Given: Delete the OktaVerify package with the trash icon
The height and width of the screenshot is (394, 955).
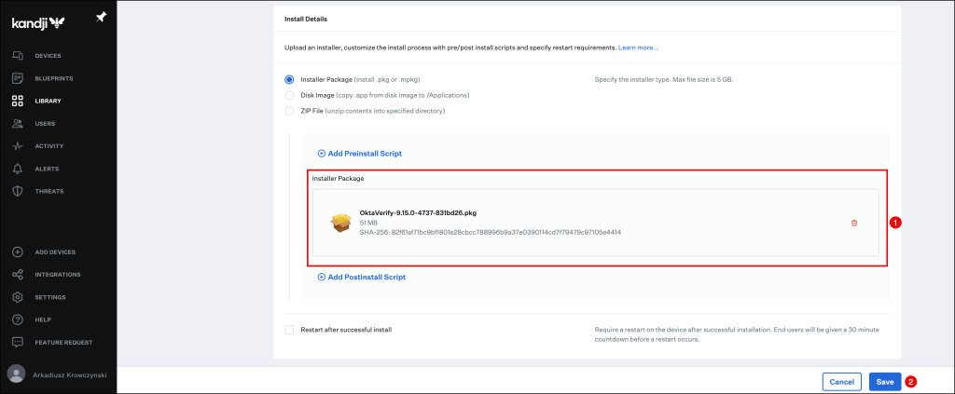Looking at the screenshot, I should [x=853, y=223].
